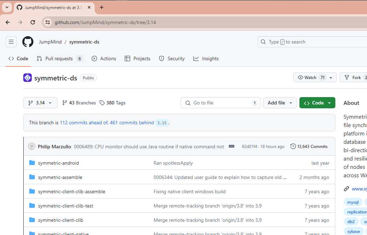
Task: Switch to the Code tab
Action: pos(18,58)
